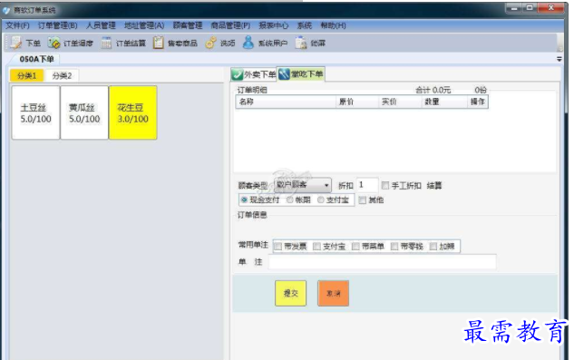Image resolution: width=574 pixels, height=360 pixels.
Task: Click the 结算 link beside 手工折扣
Action: pyautogui.click(x=434, y=186)
